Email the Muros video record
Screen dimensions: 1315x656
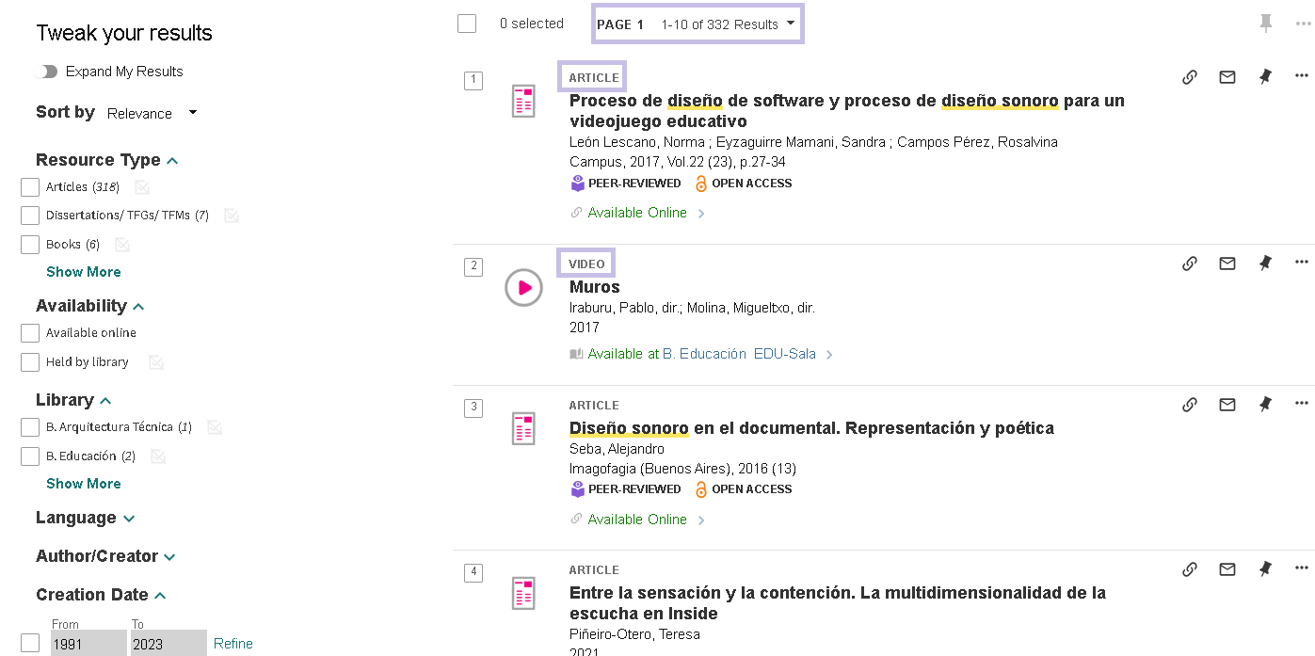[1227, 264]
